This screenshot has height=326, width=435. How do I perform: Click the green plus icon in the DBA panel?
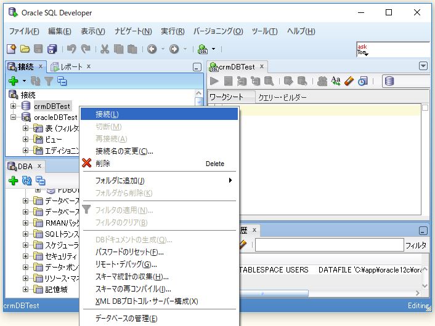point(14,181)
